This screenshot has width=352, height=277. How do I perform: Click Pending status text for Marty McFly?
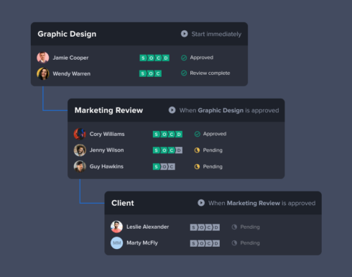[x=250, y=243]
